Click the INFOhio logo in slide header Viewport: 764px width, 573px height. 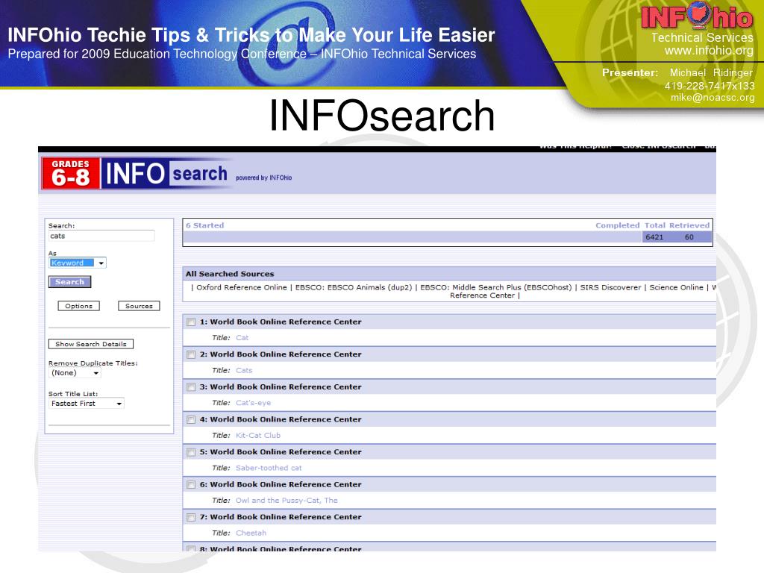[x=697, y=16]
